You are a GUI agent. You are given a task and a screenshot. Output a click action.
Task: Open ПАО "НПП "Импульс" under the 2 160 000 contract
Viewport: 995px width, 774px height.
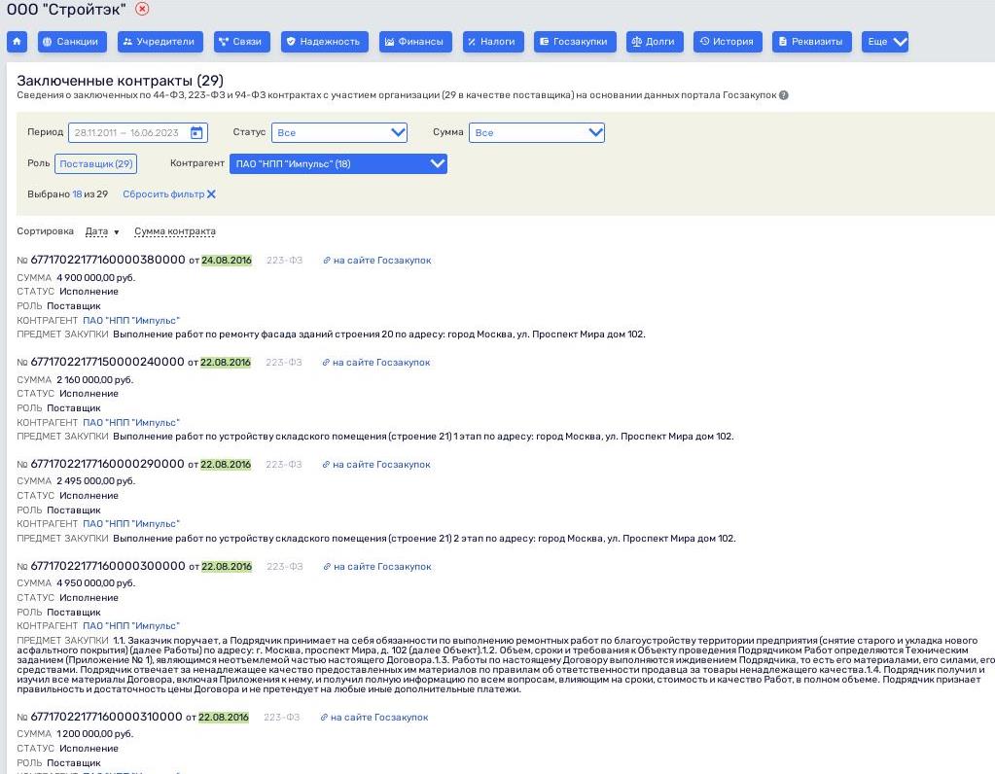(131, 423)
